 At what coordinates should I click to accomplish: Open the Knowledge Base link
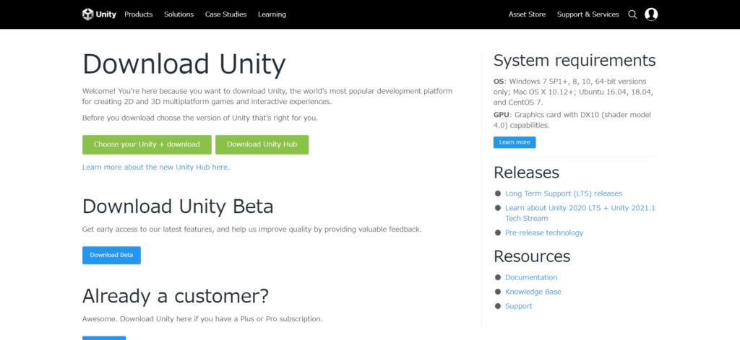pyautogui.click(x=533, y=292)
